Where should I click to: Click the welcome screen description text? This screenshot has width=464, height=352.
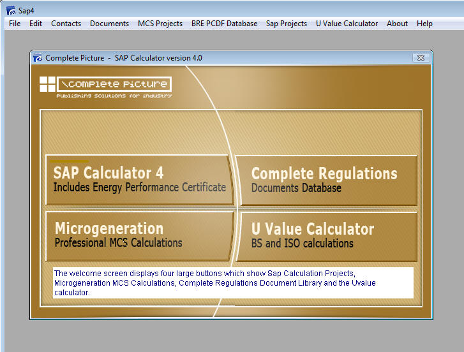pyautogui.click(x=233, y=283)
